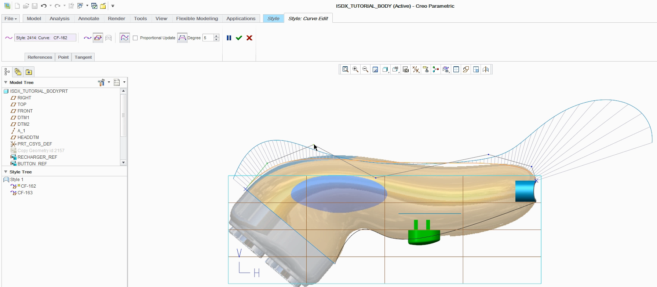Click the Style display filter icon
657x287 pixels.
coord(446,69)
